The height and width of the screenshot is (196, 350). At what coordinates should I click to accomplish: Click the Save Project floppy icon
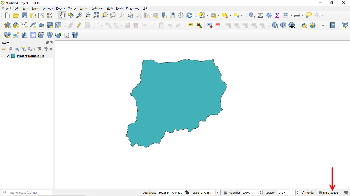pyautogui.click(x=24, y=15)
